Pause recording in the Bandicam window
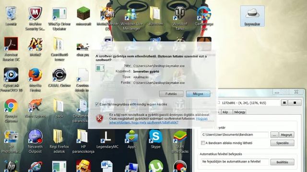This screenshot has width=307, height=172. point(284,103)
